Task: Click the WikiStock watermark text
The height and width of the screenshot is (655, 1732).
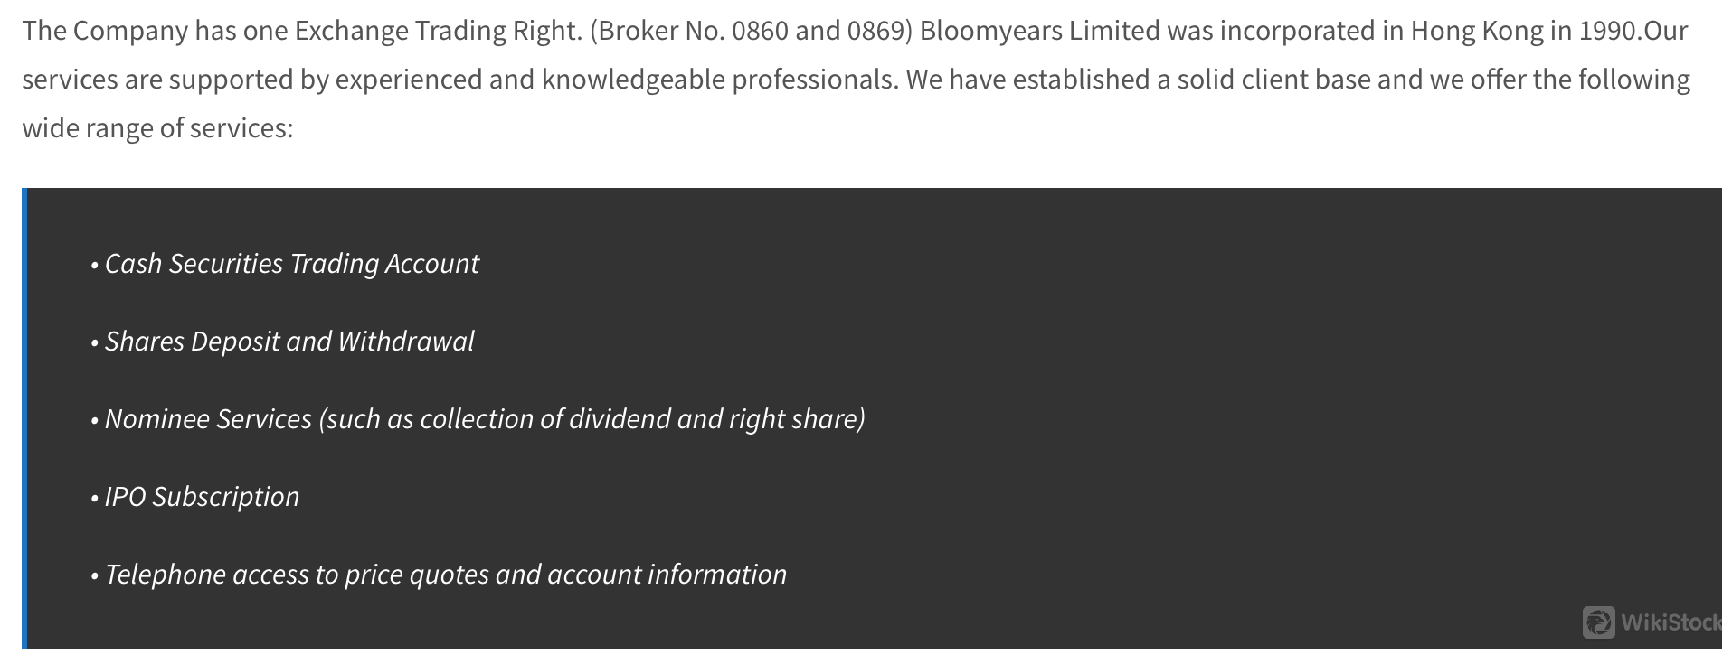Action: click(1671, 622)
